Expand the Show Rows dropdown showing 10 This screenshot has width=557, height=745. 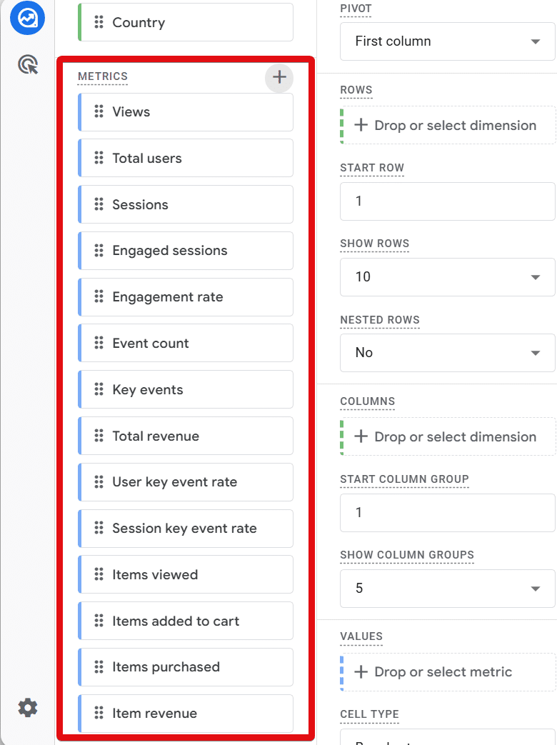point(447,277)
